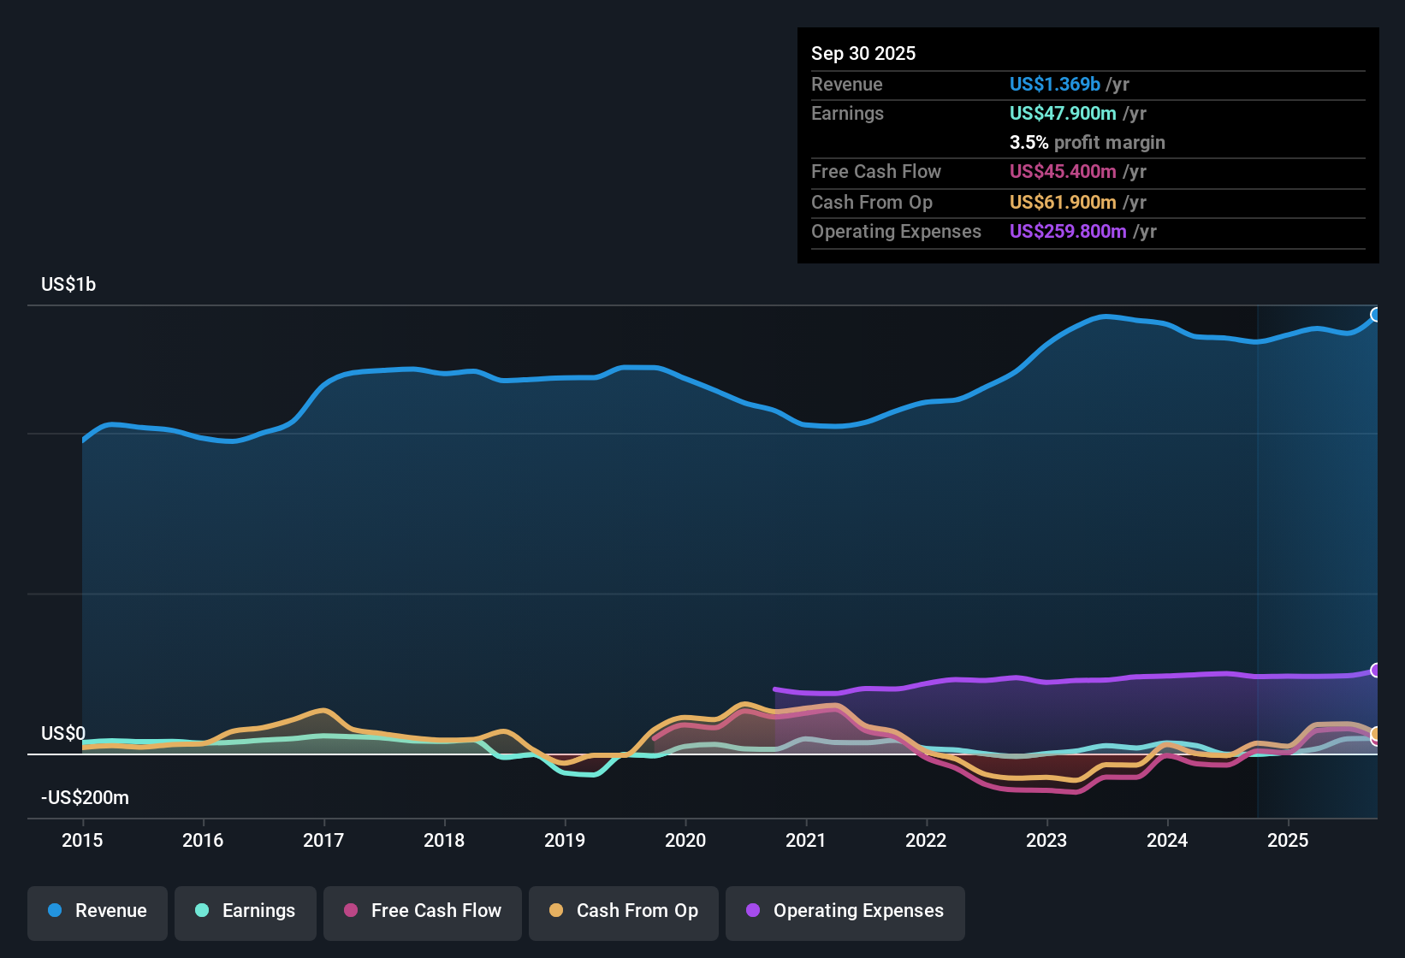The width and height of the screenshot is (1405, 958).
Task: Expand the Sep 30 2025 tooltip header
Action: coord(863,53)
